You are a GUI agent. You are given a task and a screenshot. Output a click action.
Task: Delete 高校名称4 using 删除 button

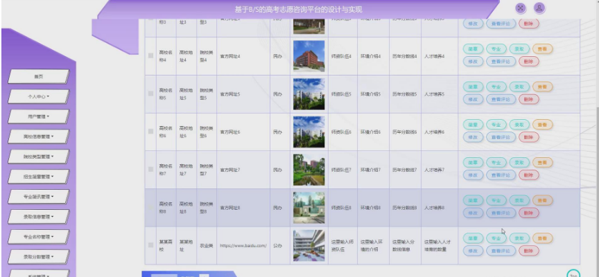tap(529, 62)
